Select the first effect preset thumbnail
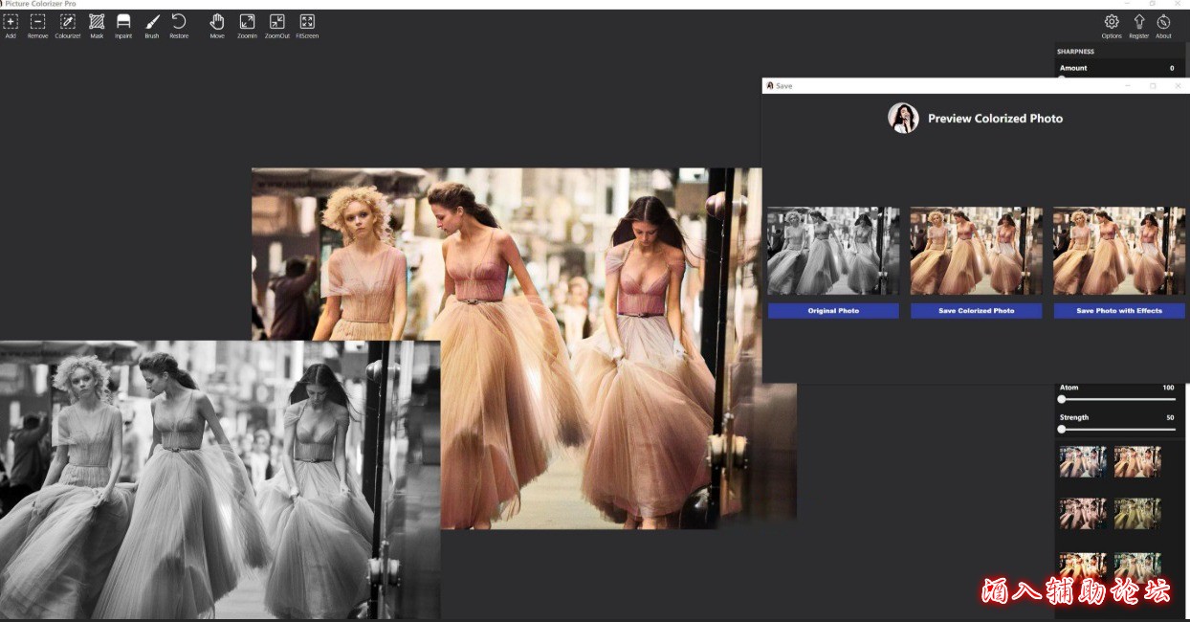Screen dimensions: 1190x622 coord(1083,462)
